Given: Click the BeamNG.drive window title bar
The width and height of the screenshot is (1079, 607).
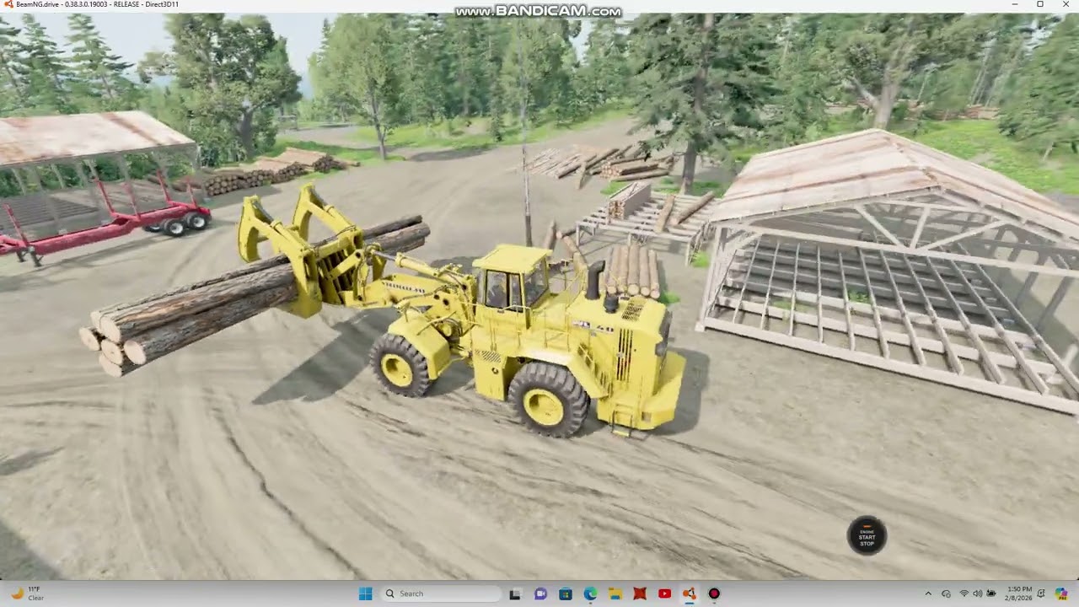Looking at the screenshot, I should (x=539, y=4).
